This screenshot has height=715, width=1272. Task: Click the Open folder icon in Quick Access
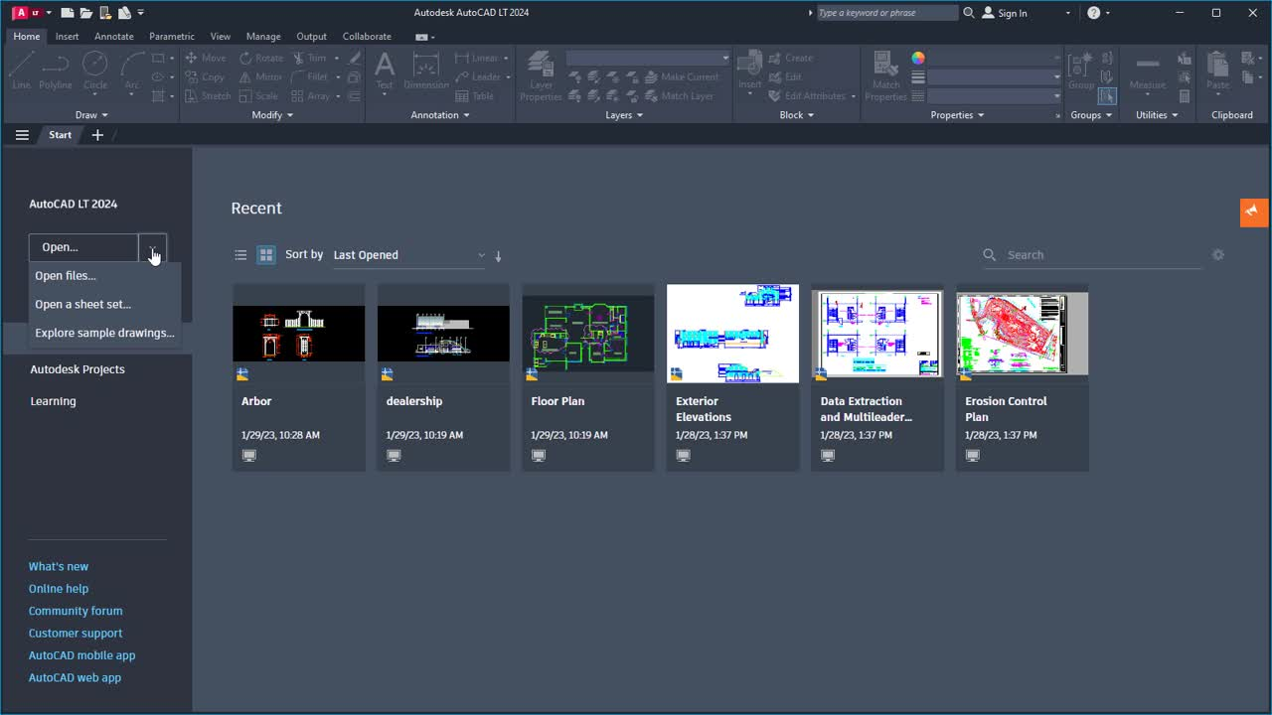(86, 13)
